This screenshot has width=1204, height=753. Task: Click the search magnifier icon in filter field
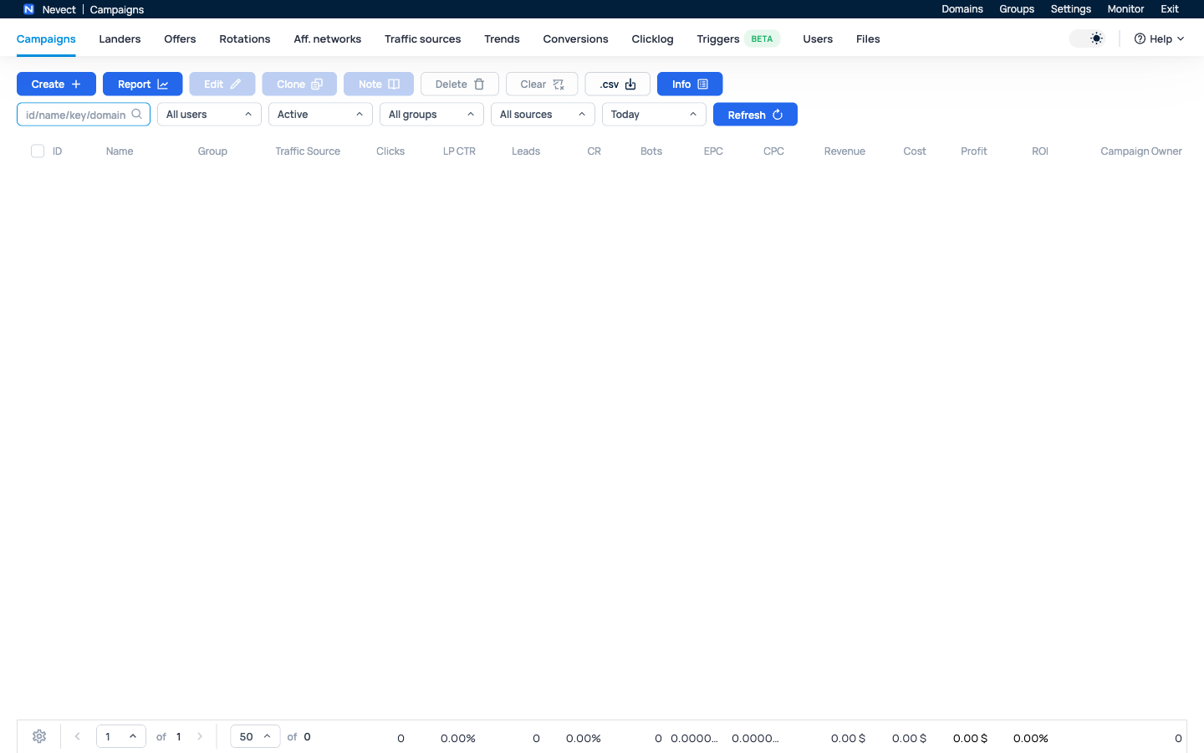coord(137,114)
